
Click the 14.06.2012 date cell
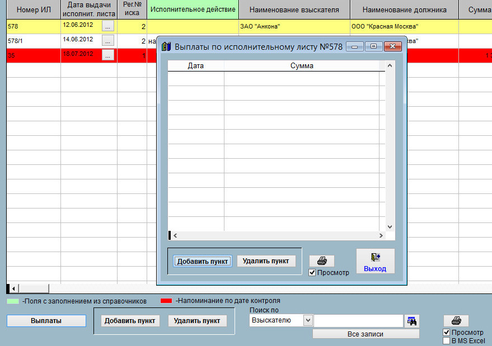(x=78, y=40)
